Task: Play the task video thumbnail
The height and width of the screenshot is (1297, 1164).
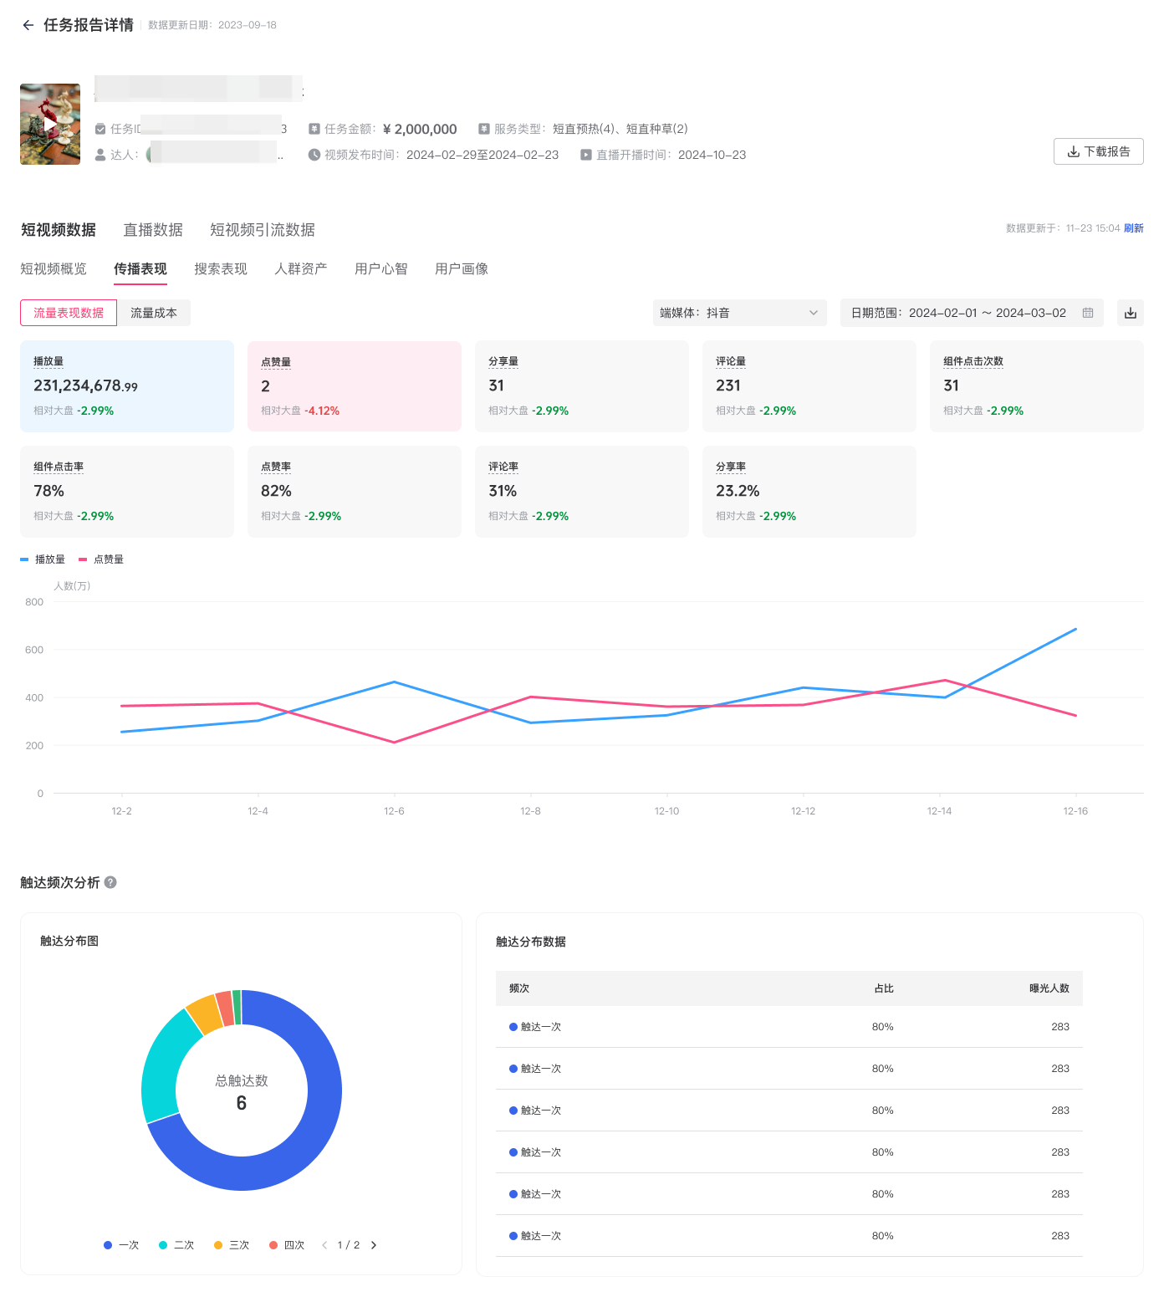Action: point(50,124)
